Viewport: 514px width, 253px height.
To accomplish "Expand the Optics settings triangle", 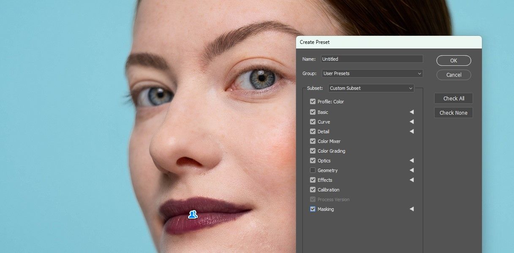I will pyautogui.click(x=411, y=161).
